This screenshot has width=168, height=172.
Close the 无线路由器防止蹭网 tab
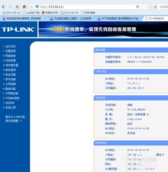93,18
